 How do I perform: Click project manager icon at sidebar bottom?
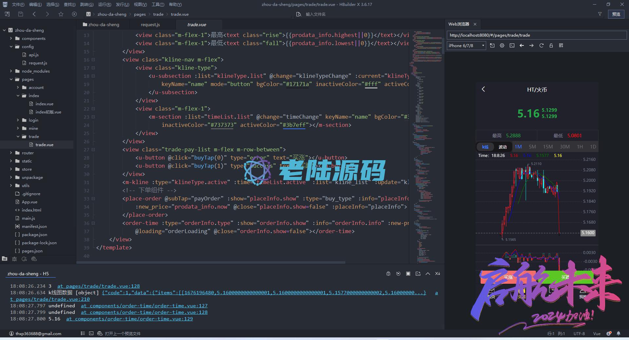(x=5, y=259)
